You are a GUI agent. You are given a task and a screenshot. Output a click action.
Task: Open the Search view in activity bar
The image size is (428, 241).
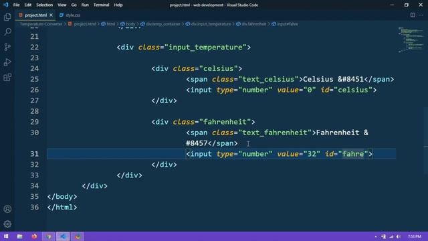pyautogui.click(x=7, y=32)
